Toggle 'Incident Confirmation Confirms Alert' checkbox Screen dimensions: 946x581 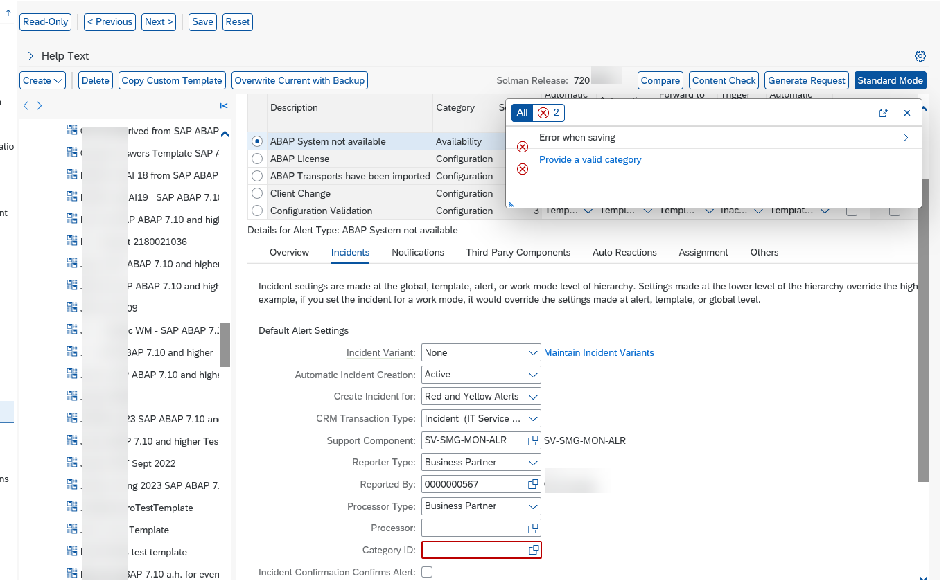(427, 572)
